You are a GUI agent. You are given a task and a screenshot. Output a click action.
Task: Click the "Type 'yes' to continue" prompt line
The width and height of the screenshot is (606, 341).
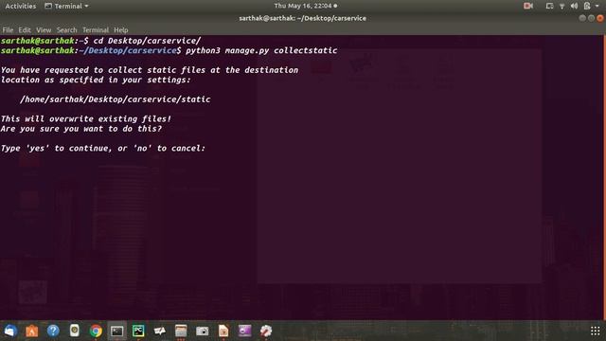tap(103, 149)
